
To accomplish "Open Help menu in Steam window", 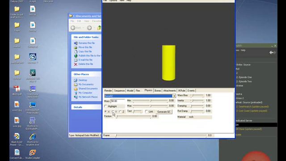I will (x=243, y=51).
